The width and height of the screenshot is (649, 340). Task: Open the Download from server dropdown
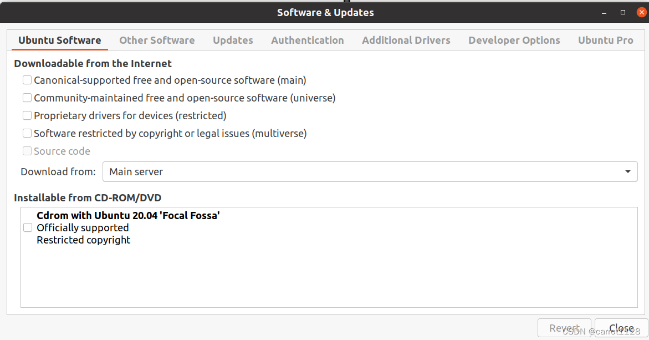(x=370, y=171)
